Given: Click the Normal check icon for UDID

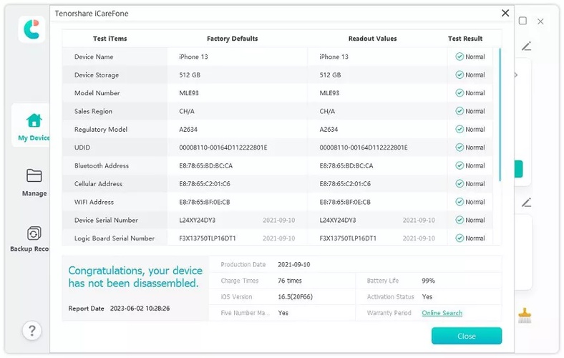Looking at the screenshot, I should pyautogui.click(x=460, y=147).
